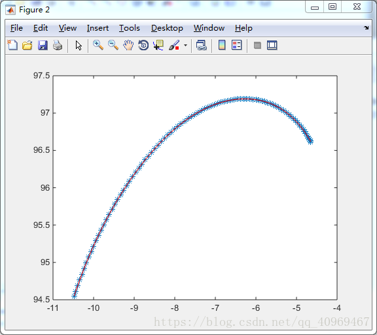Click the MATLAB logo in title bar

[10, 10]
